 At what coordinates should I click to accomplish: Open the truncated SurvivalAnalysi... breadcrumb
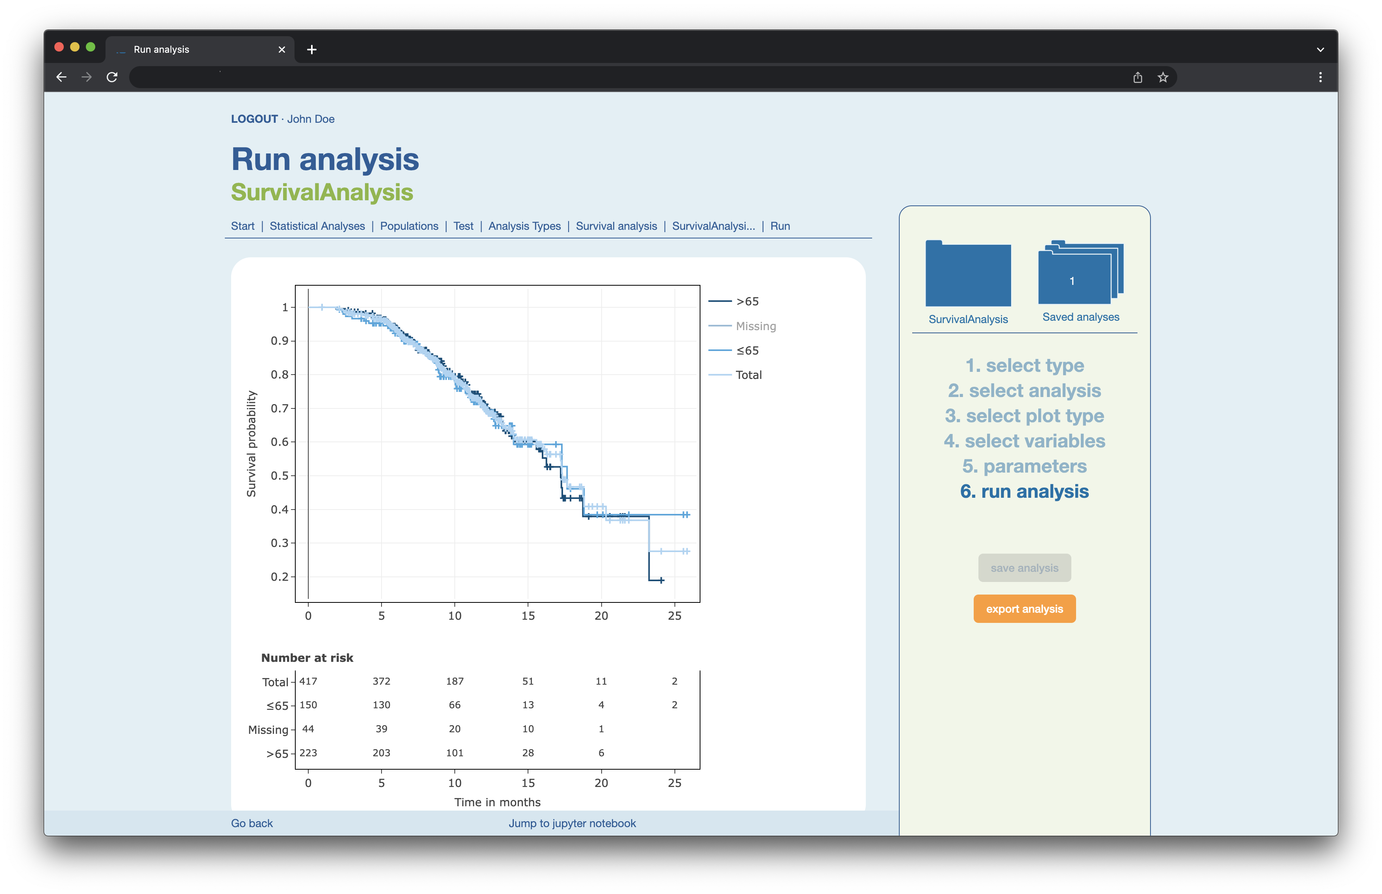point(714,226)
